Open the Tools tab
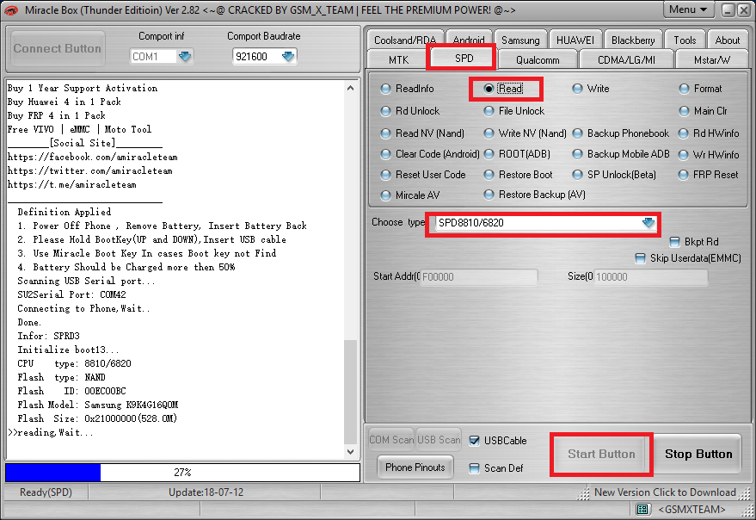Image resolution: width=756 pixels, height=520 pixels. point(685,40)
